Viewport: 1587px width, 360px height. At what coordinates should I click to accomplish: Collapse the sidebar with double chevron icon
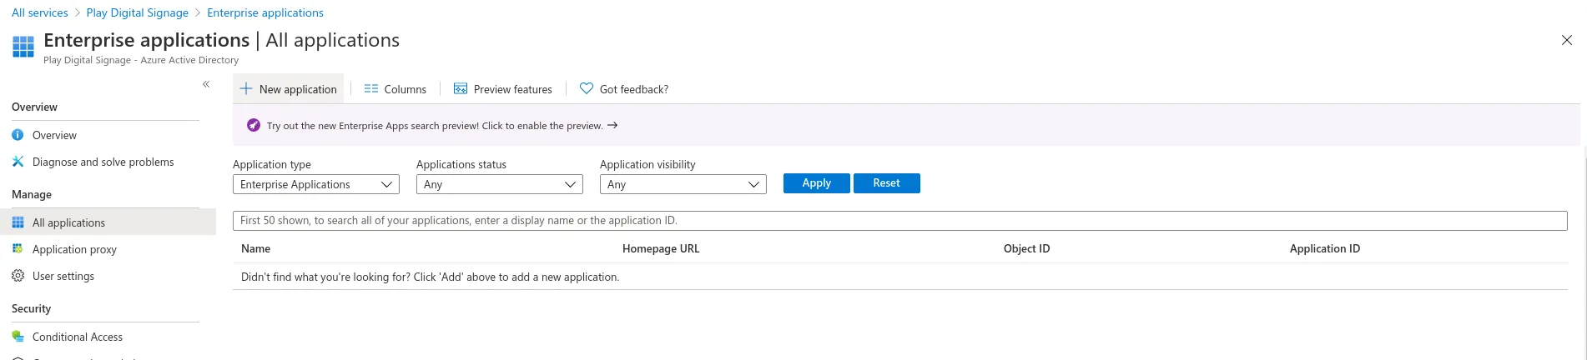pos(206,84)
